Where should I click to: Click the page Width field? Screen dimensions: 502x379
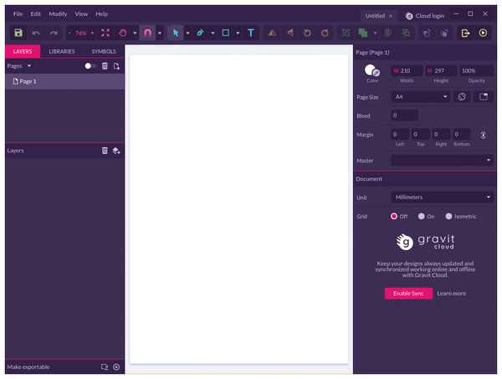click(x=407, y=70)
